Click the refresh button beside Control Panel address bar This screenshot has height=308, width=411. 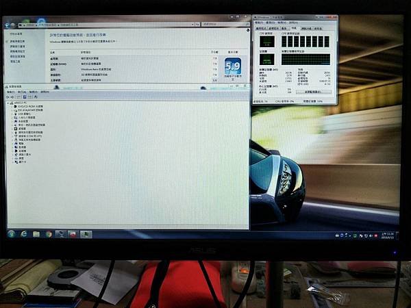pyautogui.click(x=198, y=25)
